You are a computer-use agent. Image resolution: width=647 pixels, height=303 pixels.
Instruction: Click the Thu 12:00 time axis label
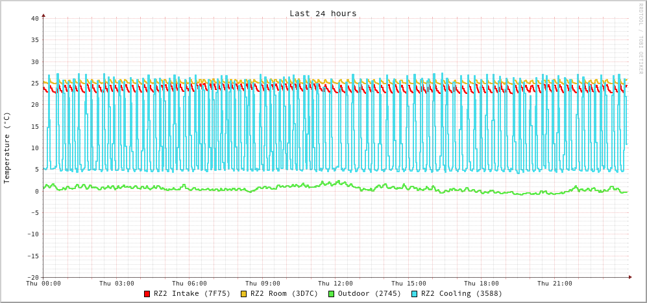tap(336, 284)
